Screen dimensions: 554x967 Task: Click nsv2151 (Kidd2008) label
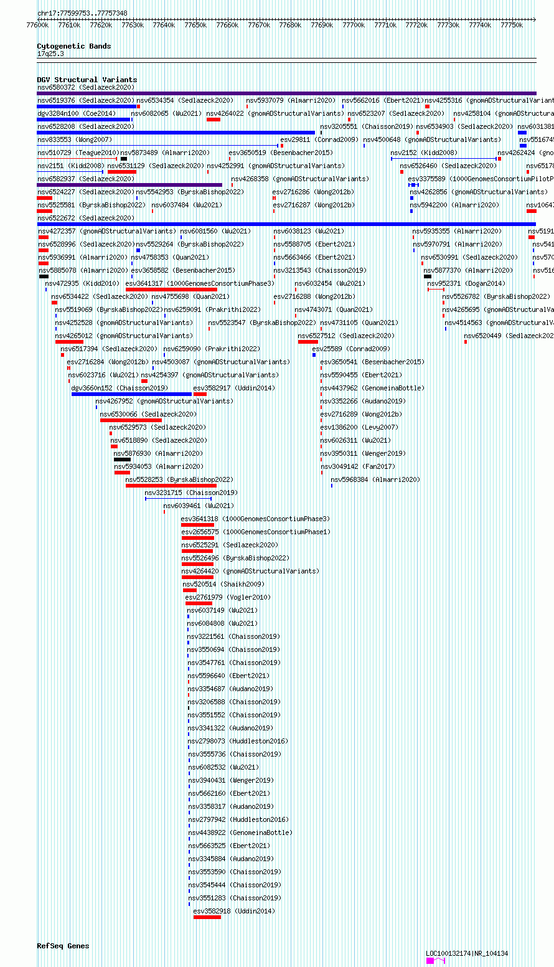tap(71, 166)
